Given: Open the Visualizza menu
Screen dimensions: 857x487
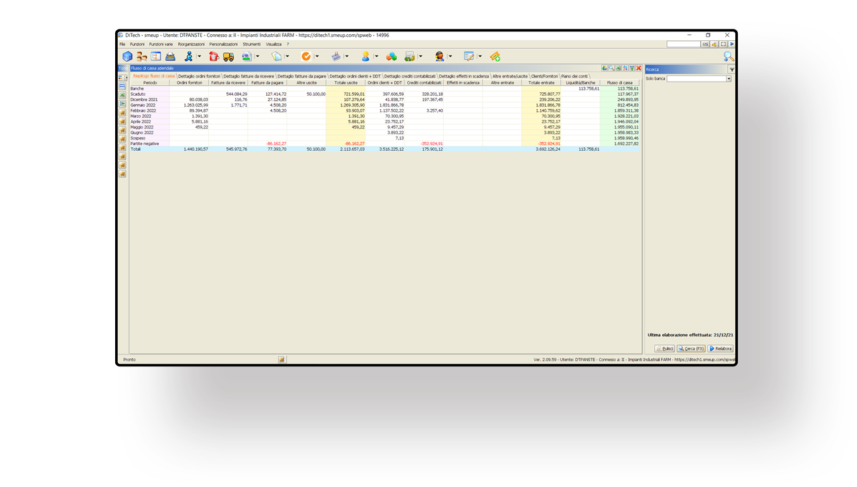Looking at the screenshot, I should coord(274,44).
